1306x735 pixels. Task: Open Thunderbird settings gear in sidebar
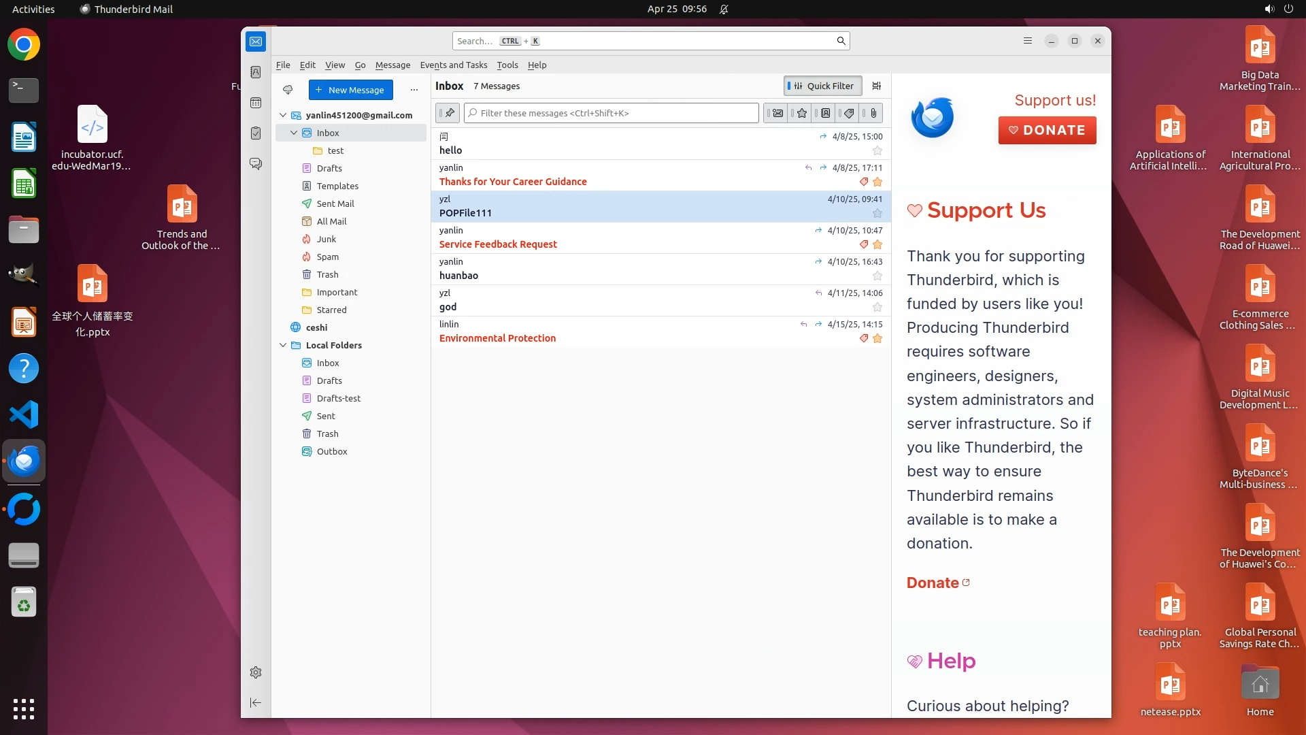[256, 672]
